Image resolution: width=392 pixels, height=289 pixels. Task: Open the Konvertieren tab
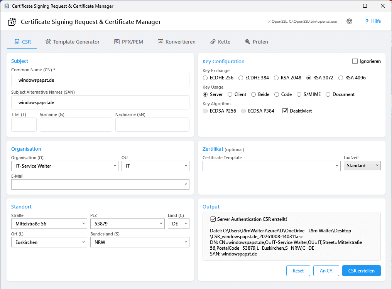tap(176, 42)
